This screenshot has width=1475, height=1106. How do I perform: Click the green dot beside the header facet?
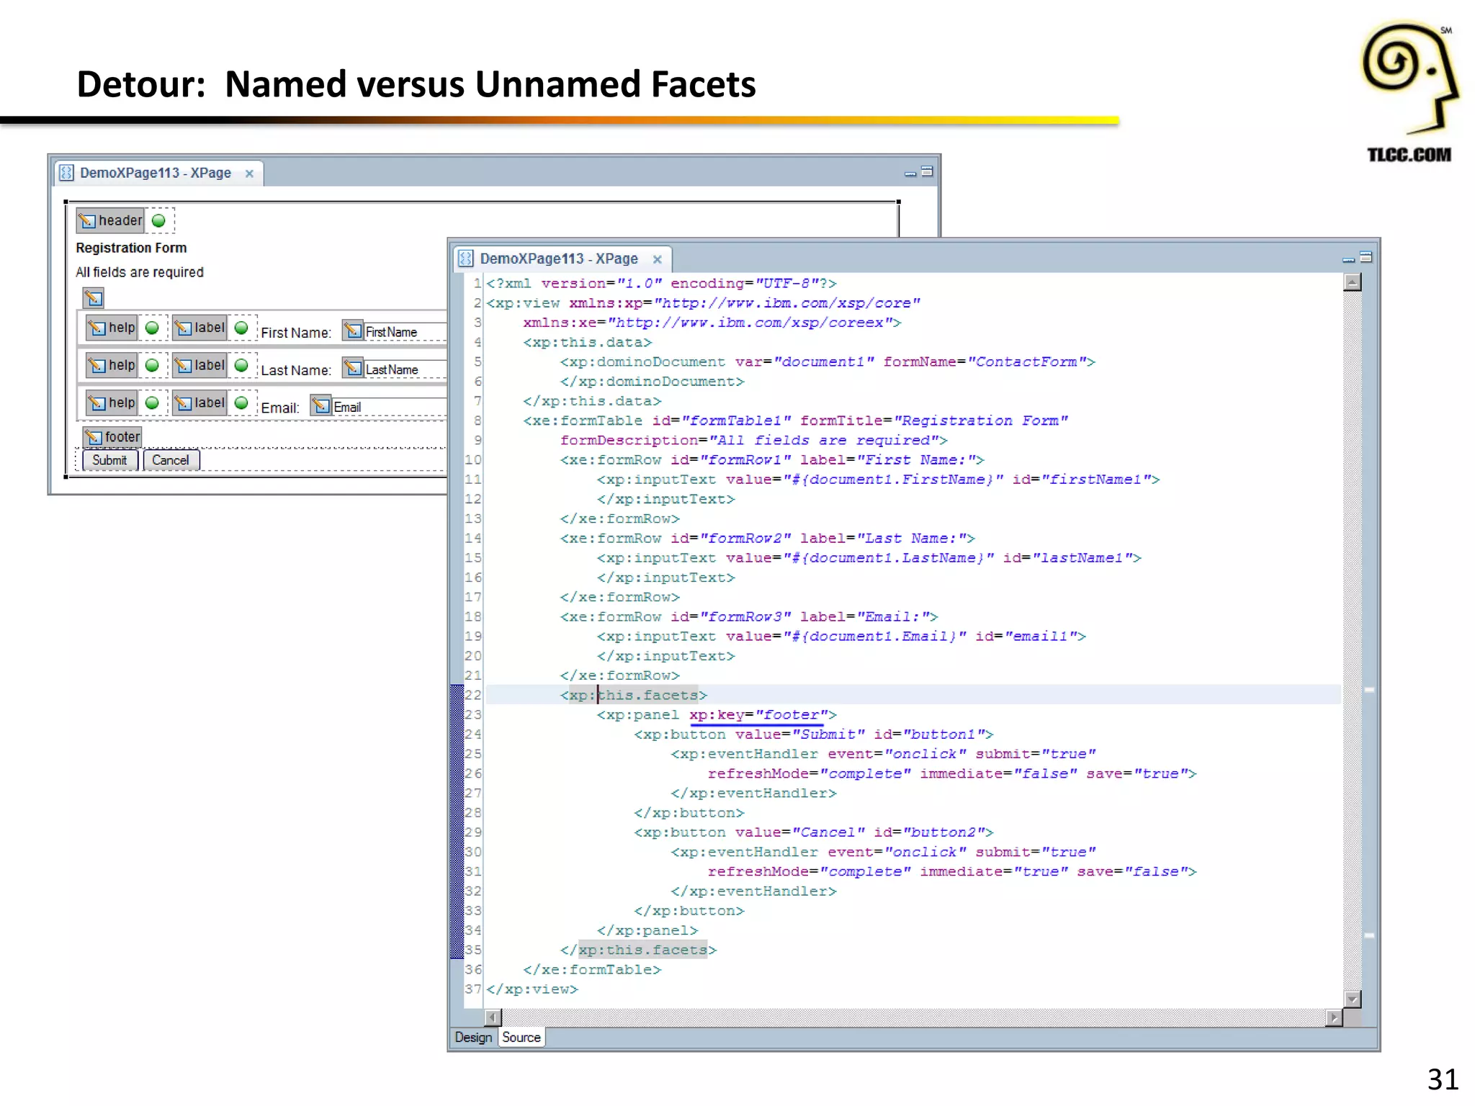pyautogui.click(x=158, y=220)
